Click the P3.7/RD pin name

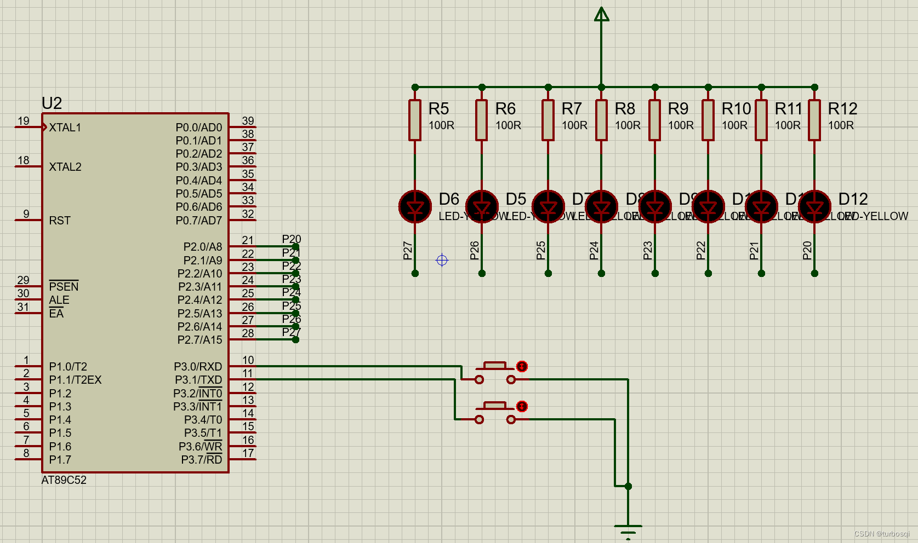pos(202,460)
